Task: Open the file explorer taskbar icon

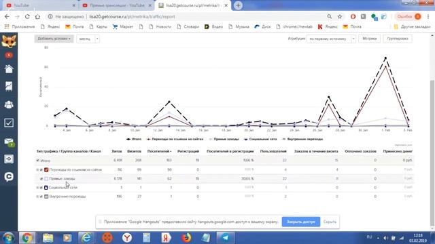Action: coord(48,238)
